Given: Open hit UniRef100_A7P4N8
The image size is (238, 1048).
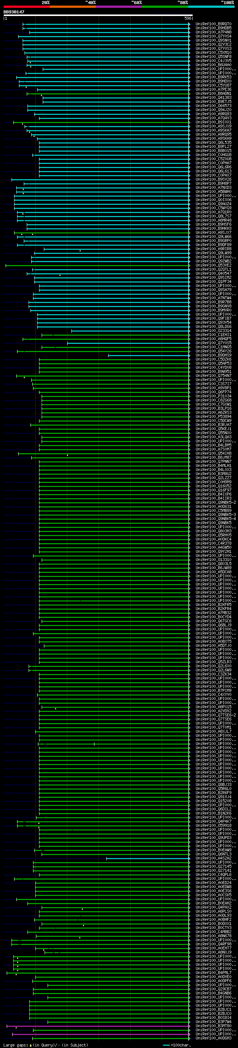Looking at the screenshot, I should point(213,32).
